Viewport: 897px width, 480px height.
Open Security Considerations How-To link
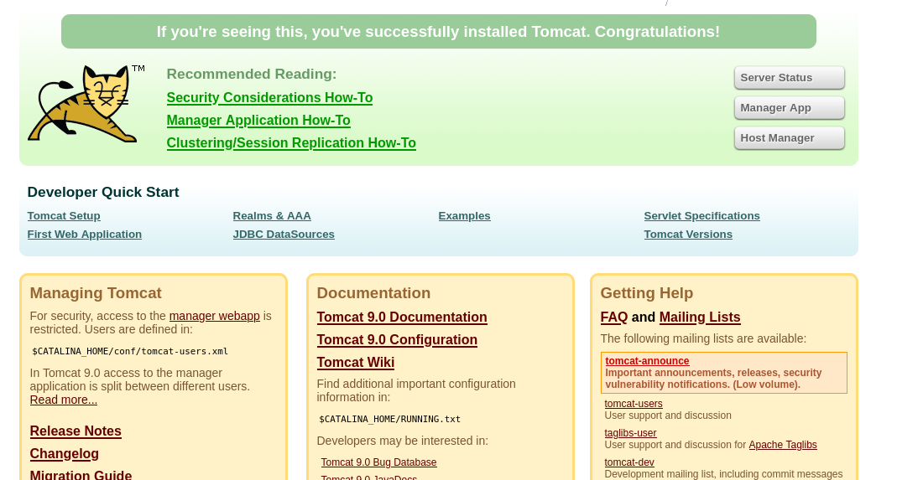(x=269, y=98)
